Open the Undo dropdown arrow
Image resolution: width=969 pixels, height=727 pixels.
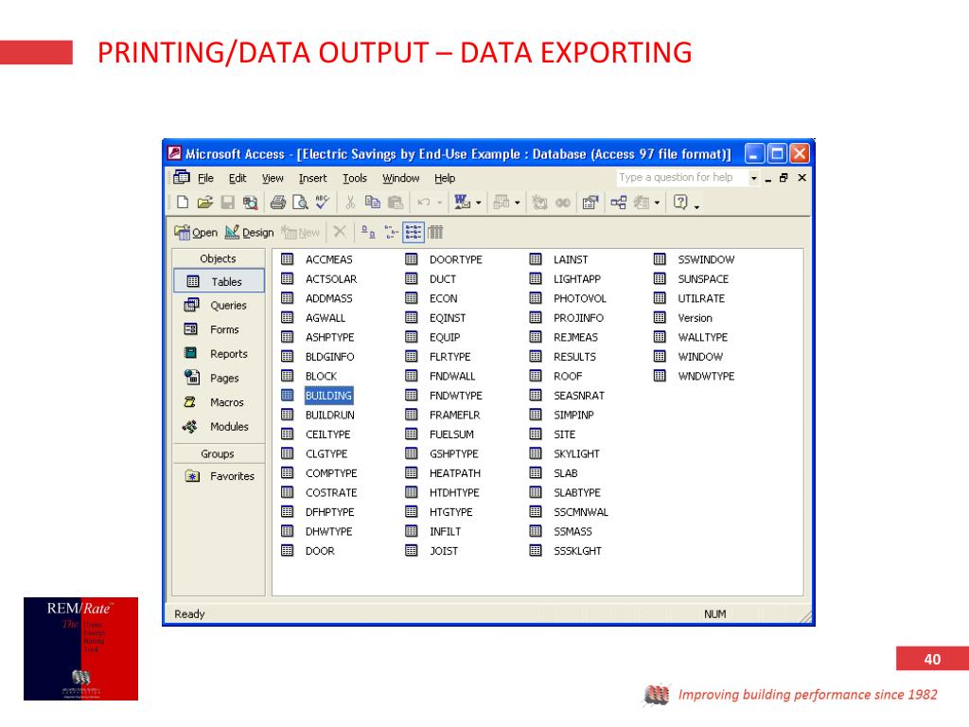coord(439,203)
